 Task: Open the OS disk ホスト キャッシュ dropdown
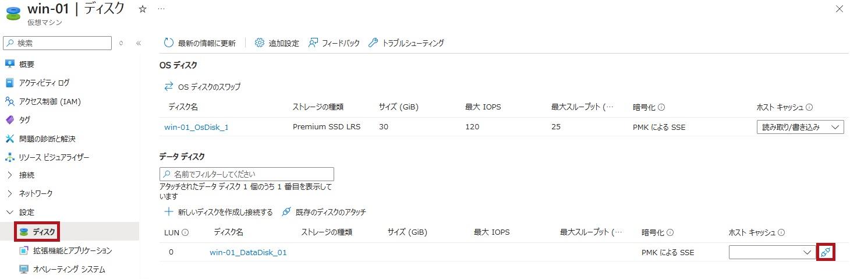coord(800,127)
